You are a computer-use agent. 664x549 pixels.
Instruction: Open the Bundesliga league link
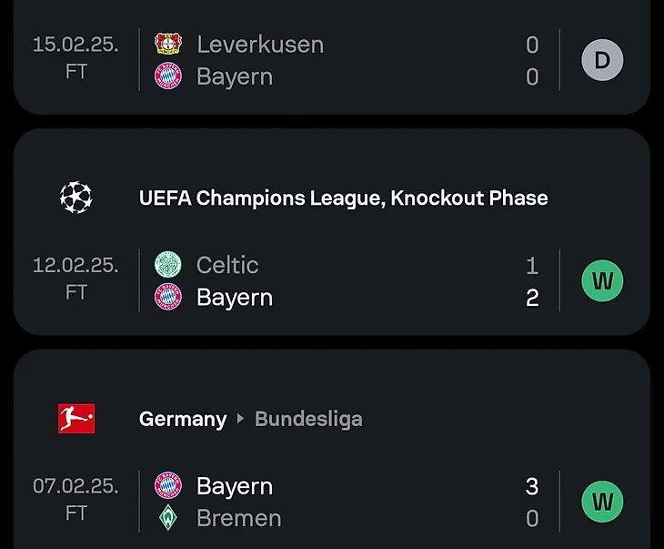click(x=308, y=419)
